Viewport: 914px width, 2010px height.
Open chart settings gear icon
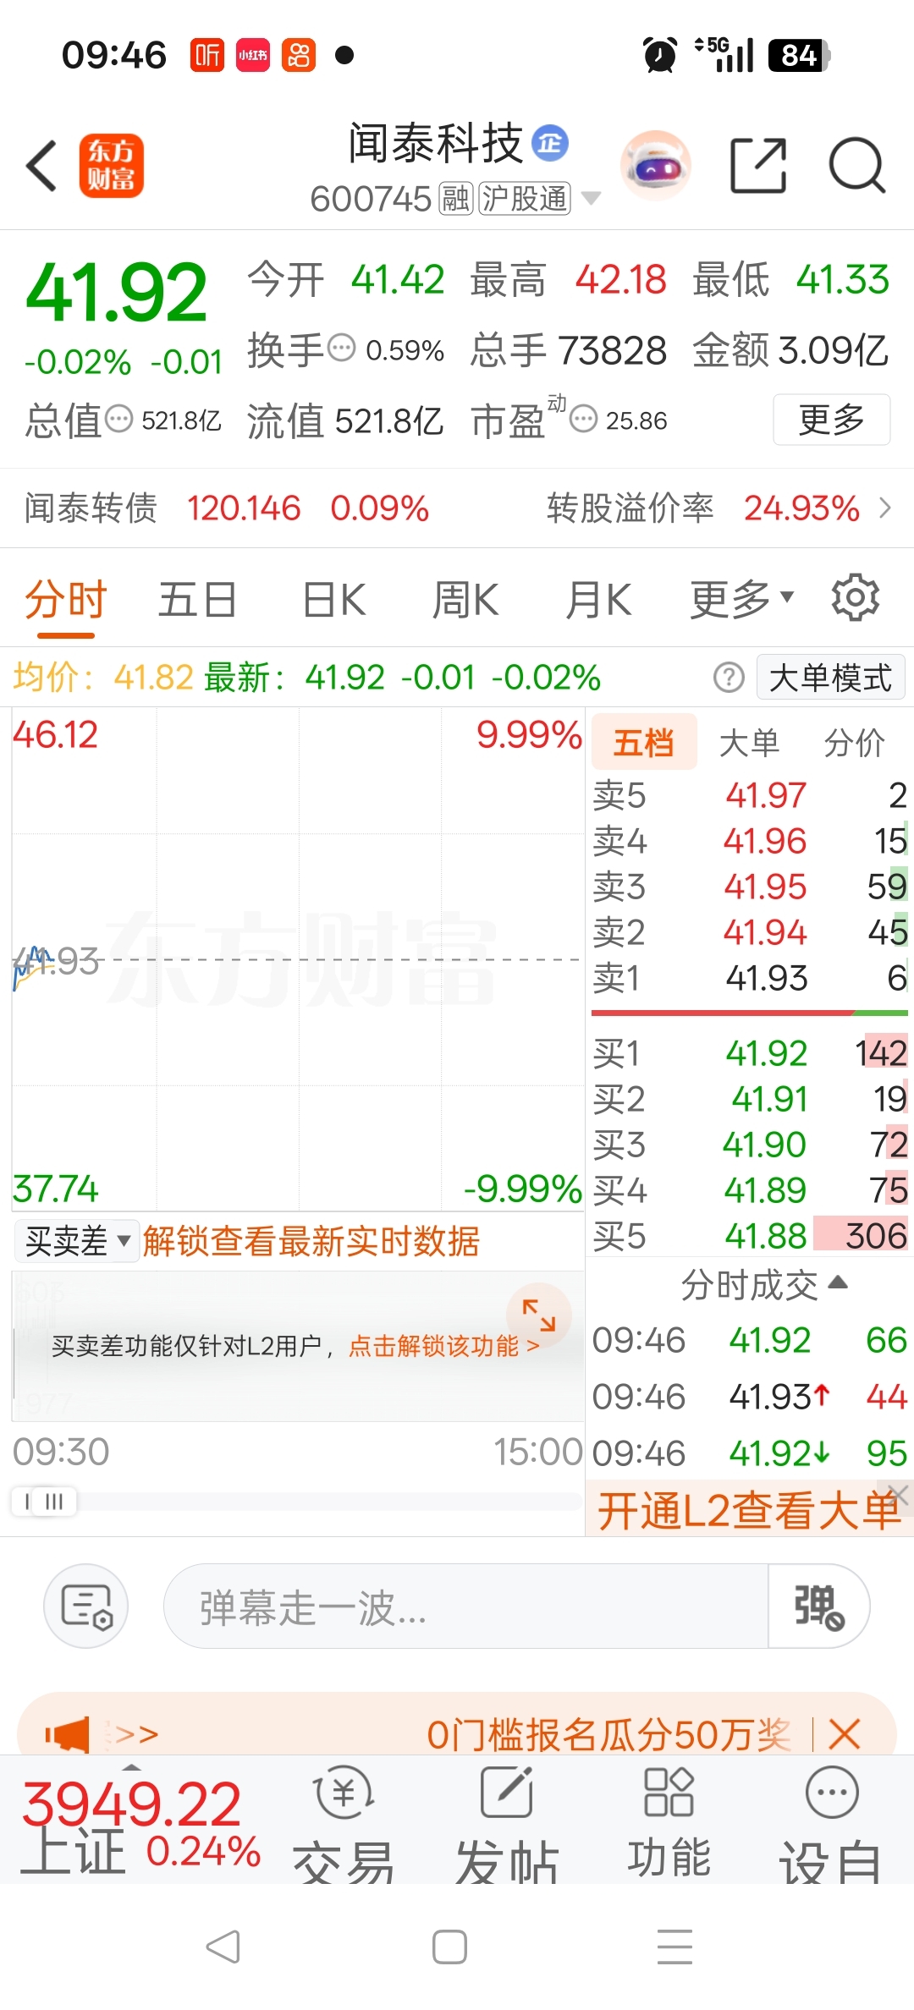(856, 598)
